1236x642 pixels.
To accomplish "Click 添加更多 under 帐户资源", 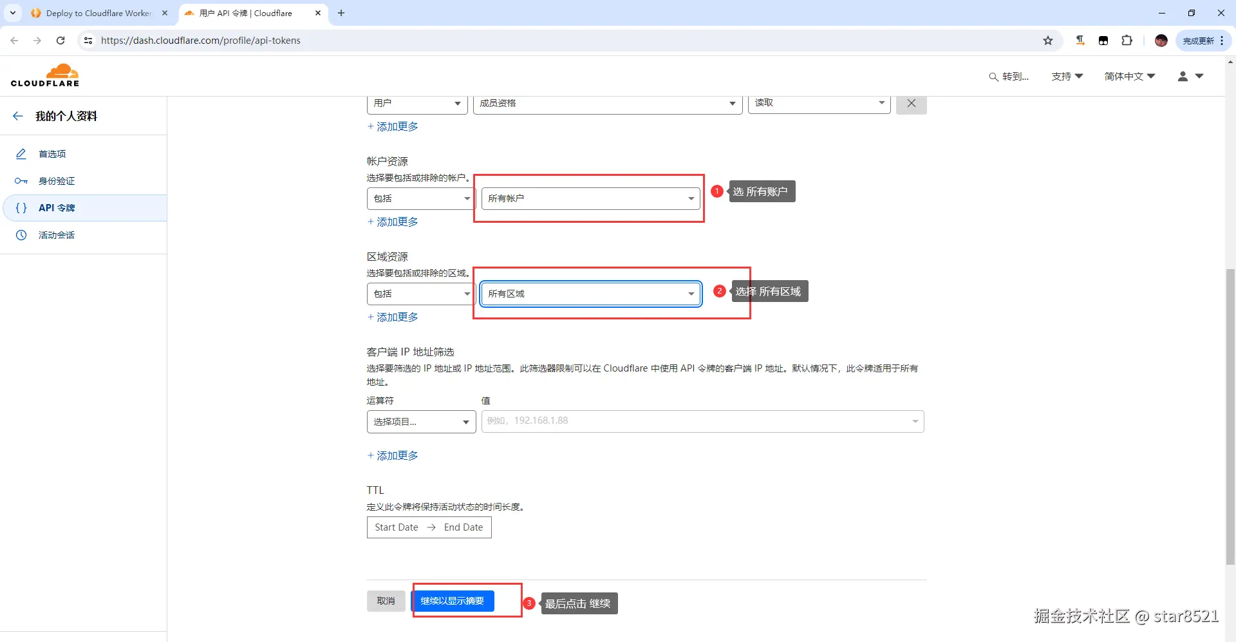I will coord(393,222).
